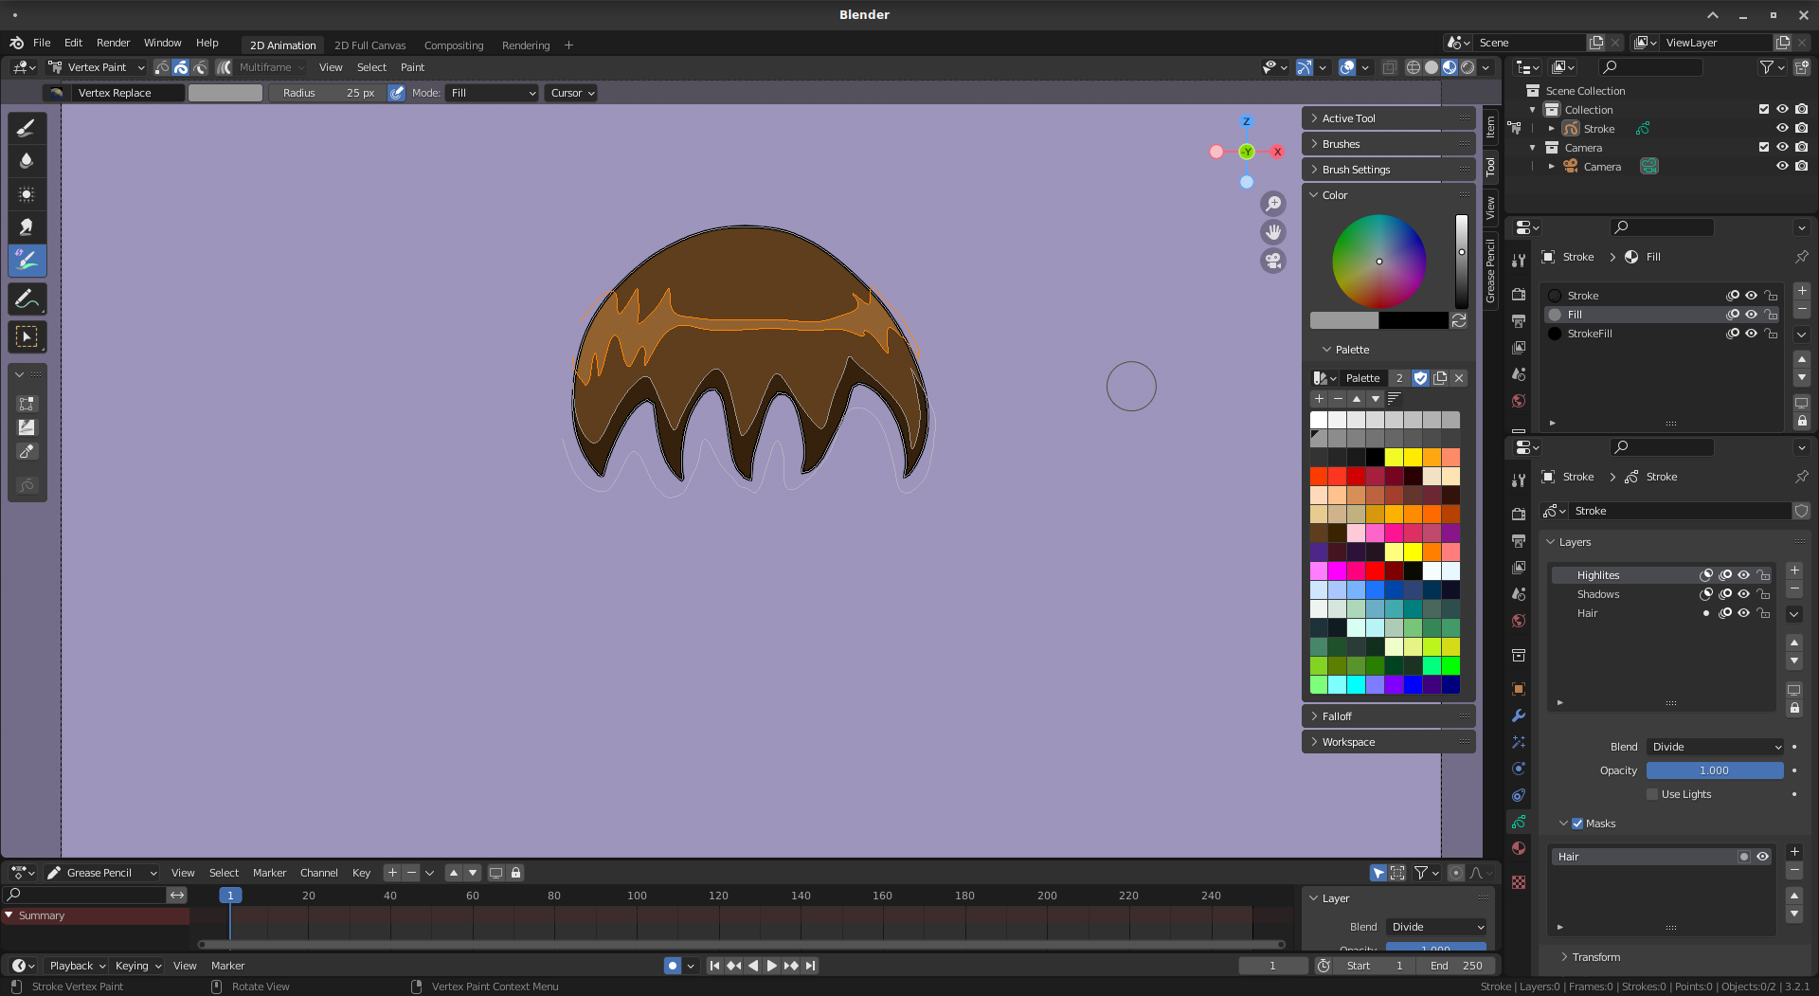Expand the Brushes panel
The height and width of the screenshot is (996, 1819).
[x=1388, y=144]
